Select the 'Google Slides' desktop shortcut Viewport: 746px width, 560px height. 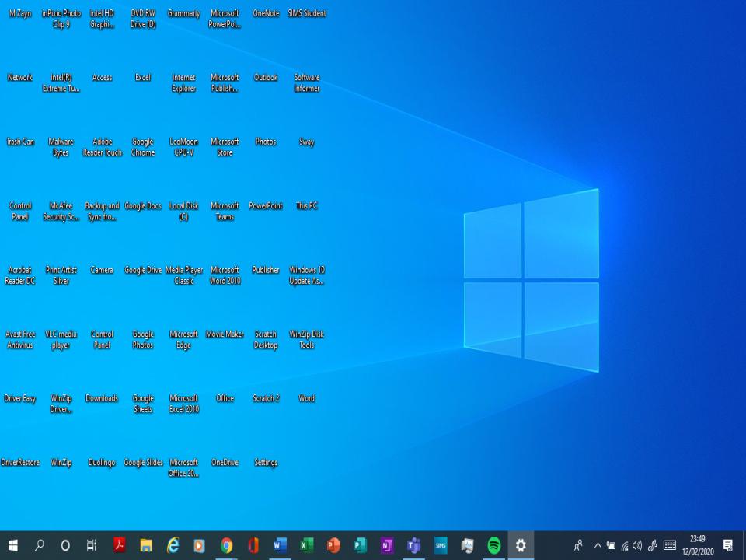tap(143, 462)
